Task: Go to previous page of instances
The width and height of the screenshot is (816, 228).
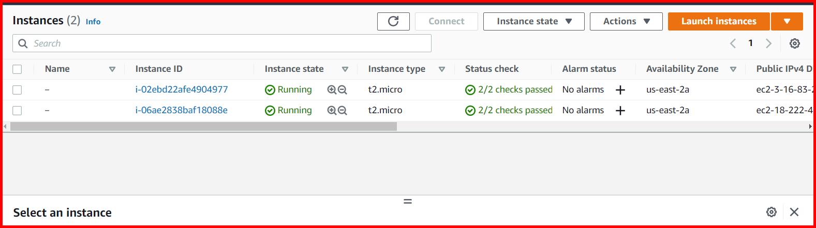Action: (x=733, y=43)
